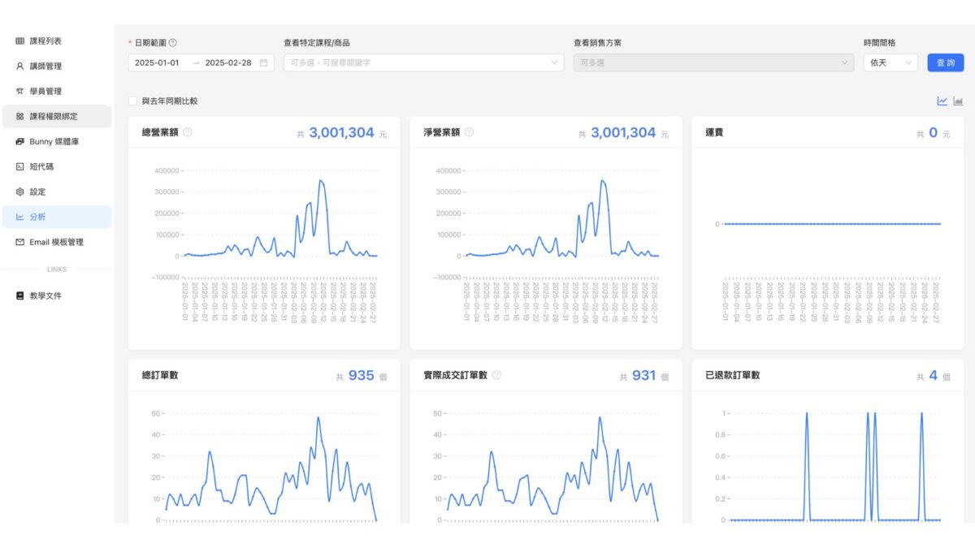975x548 pixels.
Task: Click the info icon next to 淨營業額
Action: point(469,132)
